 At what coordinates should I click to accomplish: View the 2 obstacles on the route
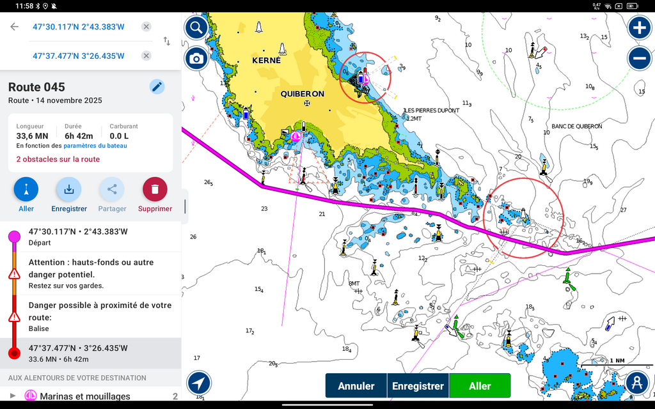tap(58, 159)
